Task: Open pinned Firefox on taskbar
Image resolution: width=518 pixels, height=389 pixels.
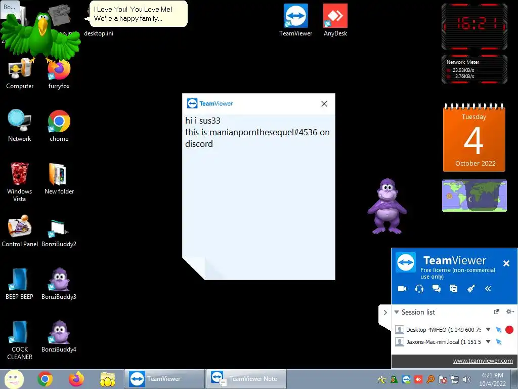Action: pos(76,379)
